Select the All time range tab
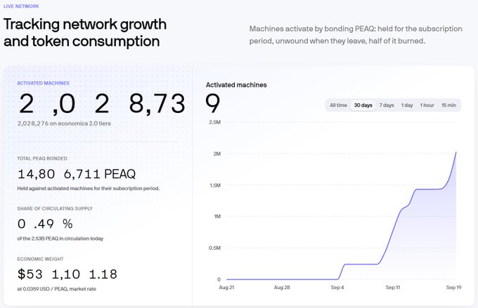 [338, 105]
